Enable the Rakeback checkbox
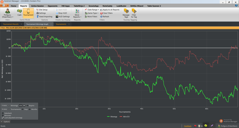 tap(3, 113)
